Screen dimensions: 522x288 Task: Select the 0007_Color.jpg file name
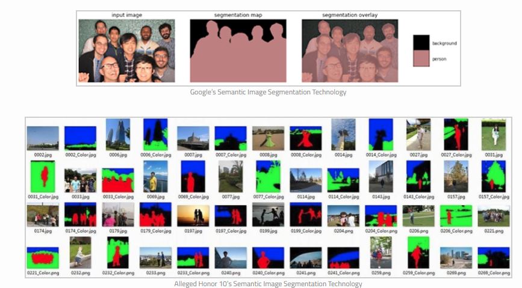point(231,155)
